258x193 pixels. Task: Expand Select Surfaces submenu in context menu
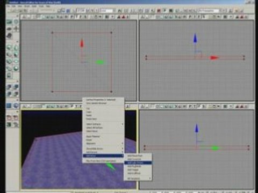point(103,124)
